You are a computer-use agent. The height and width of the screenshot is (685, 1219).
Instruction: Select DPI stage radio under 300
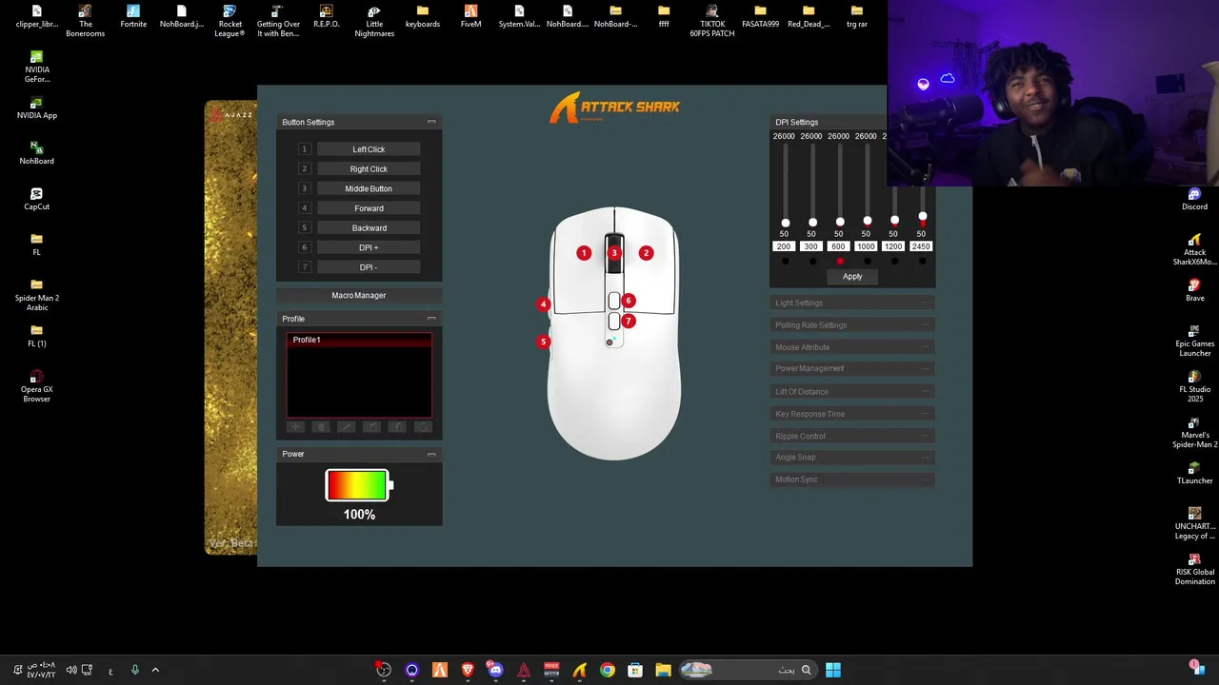[812, 261]
